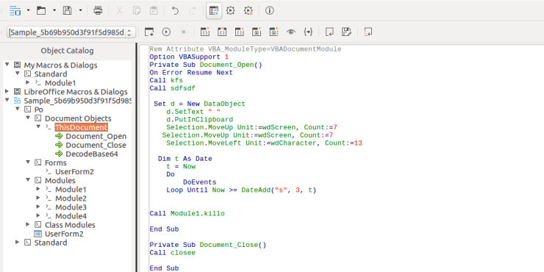Select Module1 under My Macros Standard

(60, 83)
